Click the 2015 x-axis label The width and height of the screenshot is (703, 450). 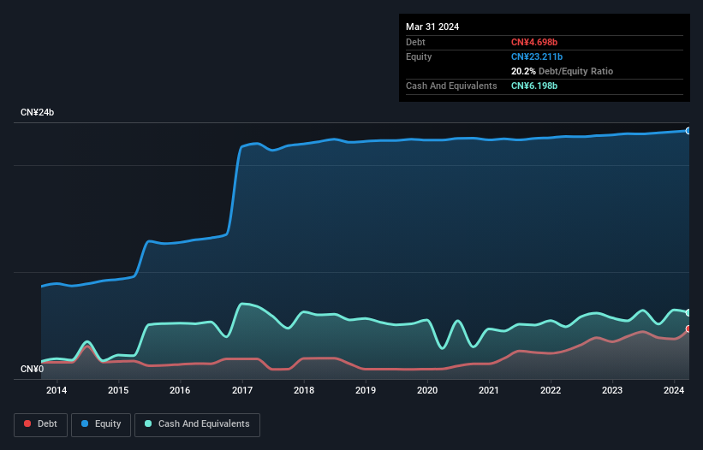click(118, 390)
